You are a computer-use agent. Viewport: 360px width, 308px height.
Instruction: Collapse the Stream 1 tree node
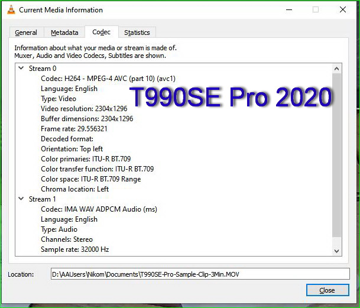(x=21, y=199)
